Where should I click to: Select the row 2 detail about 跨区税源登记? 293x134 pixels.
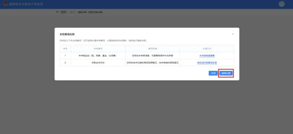click(x=153, y=63)
